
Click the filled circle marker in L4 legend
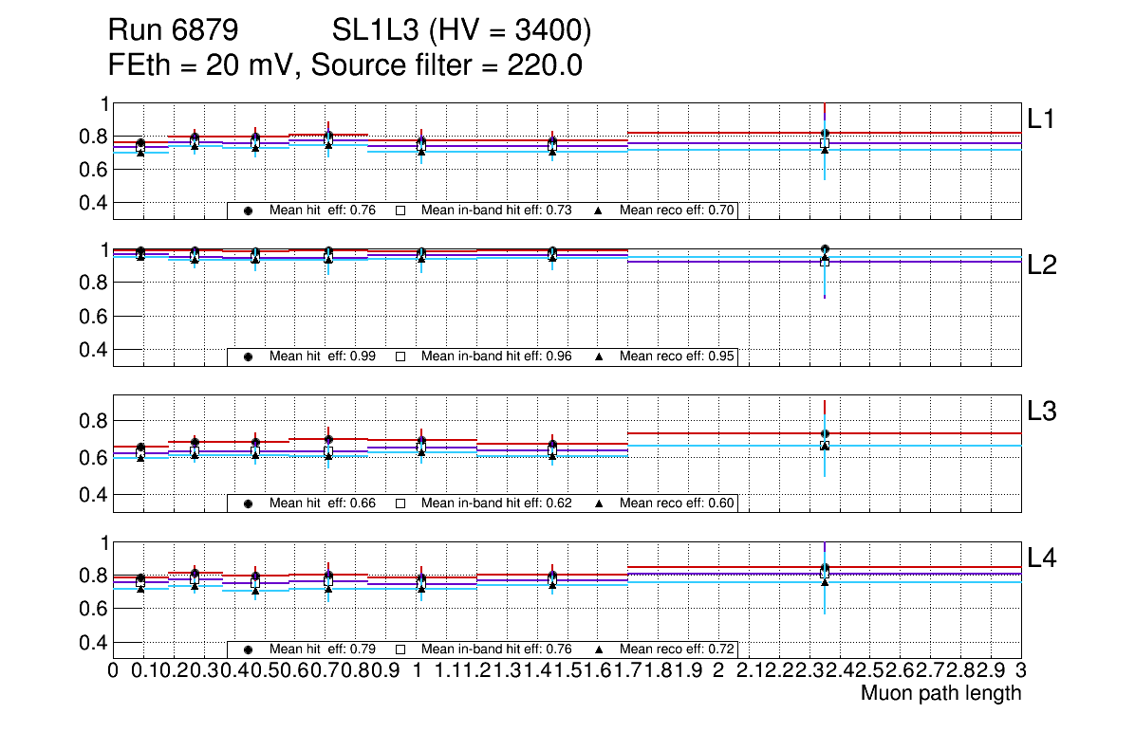(x=249, y=650)
